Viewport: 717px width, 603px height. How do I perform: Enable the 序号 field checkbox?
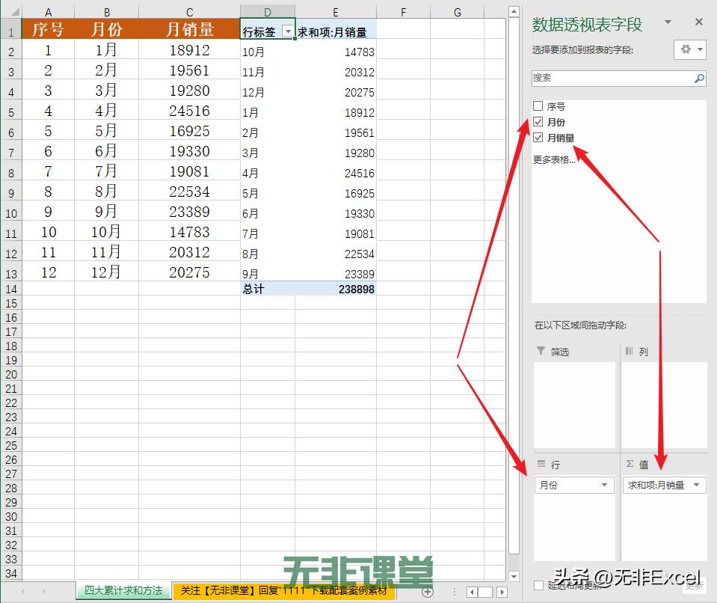click(536, 105)
